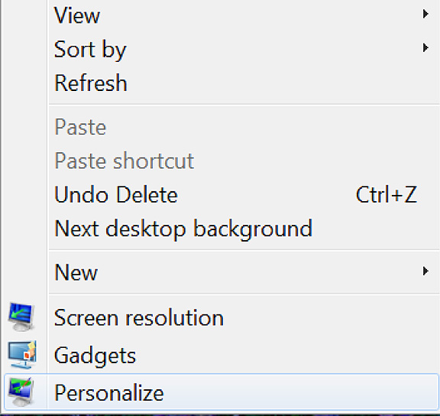
Task: Click the blank icon gutter beside Refresh
Action: point(24,83)
